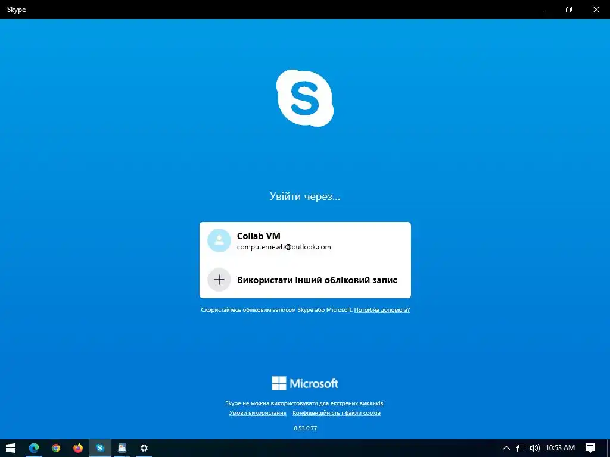Open the volume tray icon
The image size is (610, 457).
click(535, 448)
